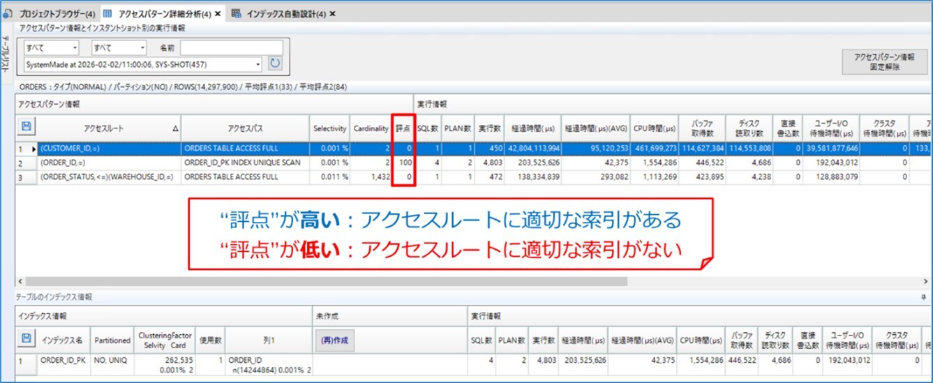
Task: Click the pin icon on index info panel
Action: tap(923, 297)
